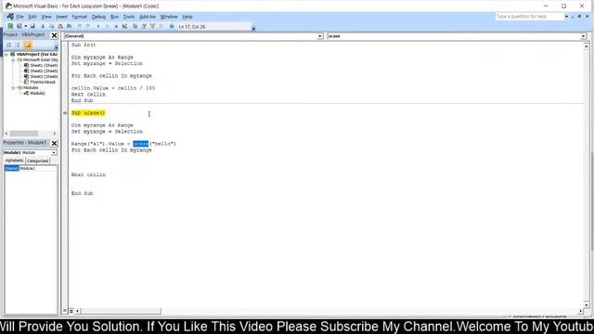Click the highlighted Sub ucase() line

pyautogui.click(x=88, y=113)
